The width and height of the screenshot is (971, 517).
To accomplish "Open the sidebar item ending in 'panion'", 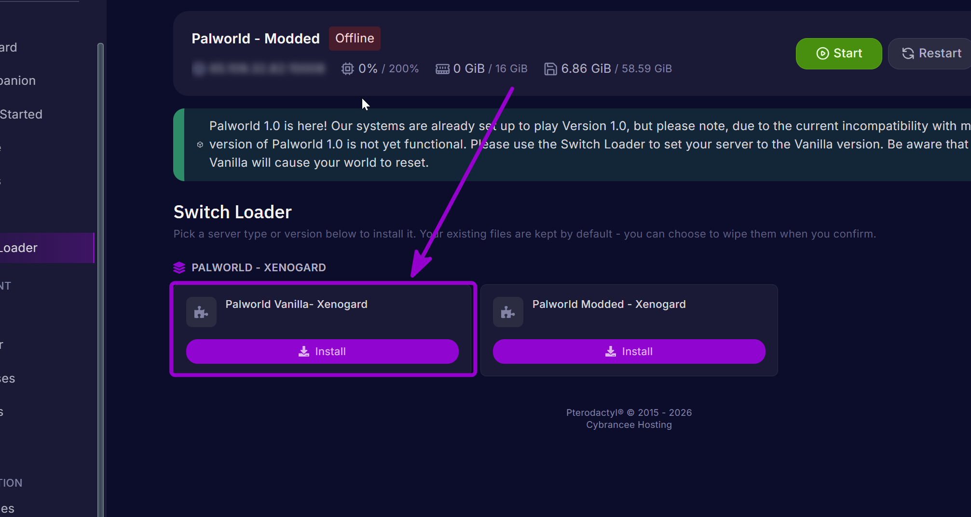I will point(18,80).
